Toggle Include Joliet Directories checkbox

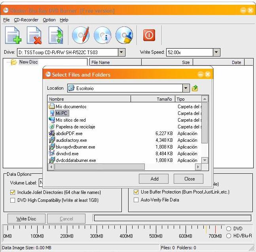13,192
